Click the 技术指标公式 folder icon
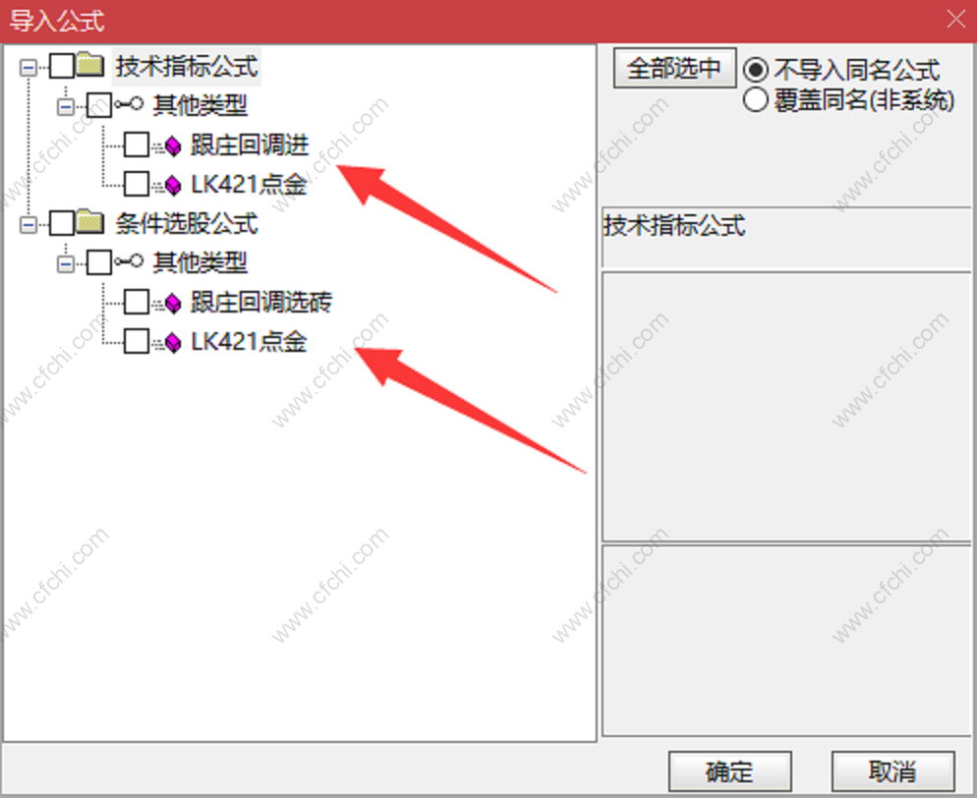 90,65
